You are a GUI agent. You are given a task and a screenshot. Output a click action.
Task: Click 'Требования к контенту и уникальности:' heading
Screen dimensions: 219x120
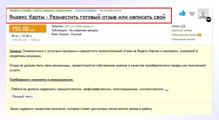[41, 80]
